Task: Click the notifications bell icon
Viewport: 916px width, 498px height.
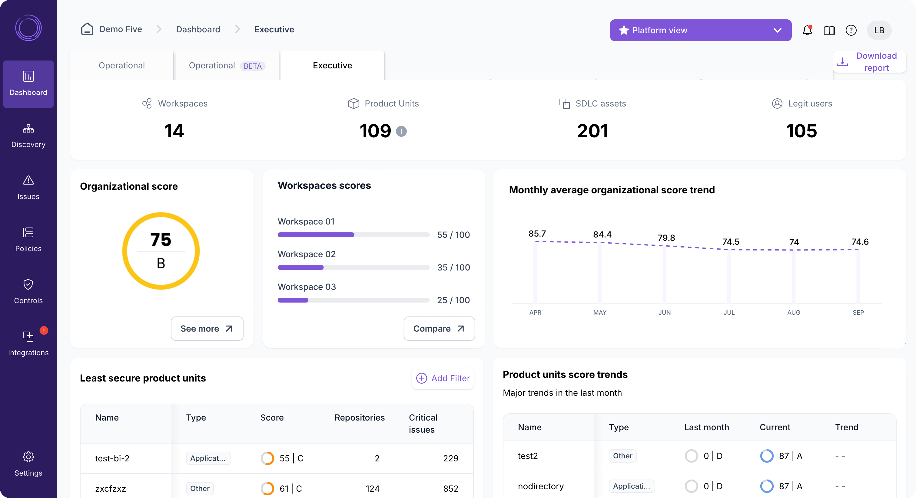Action: (x=807, y=30)
